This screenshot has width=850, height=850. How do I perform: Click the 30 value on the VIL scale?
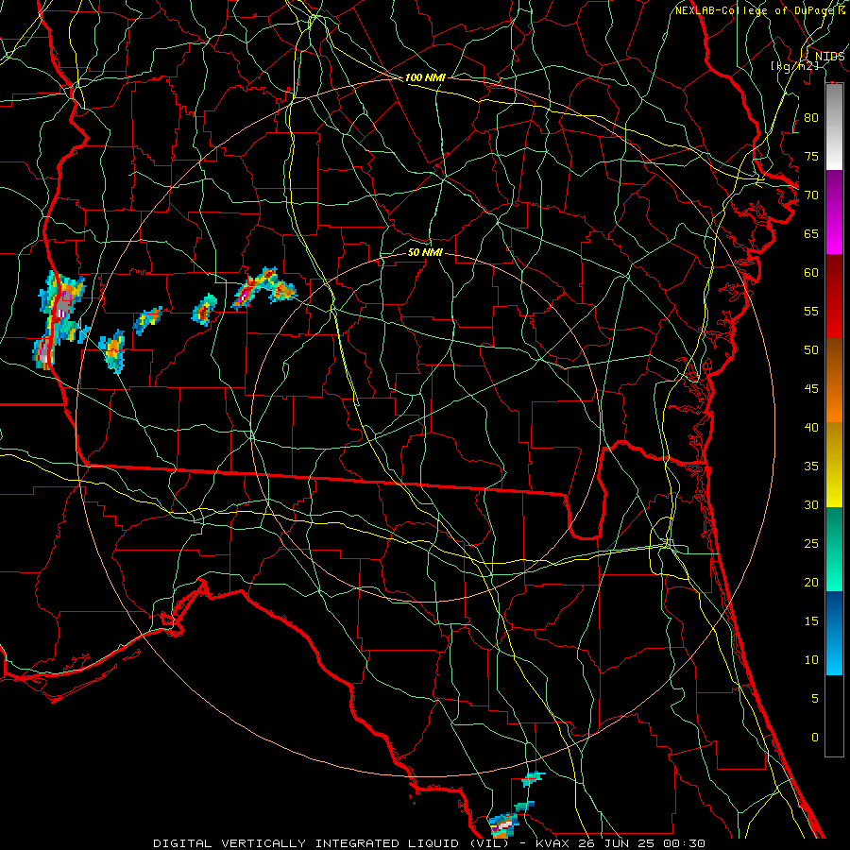coord(811,504)
